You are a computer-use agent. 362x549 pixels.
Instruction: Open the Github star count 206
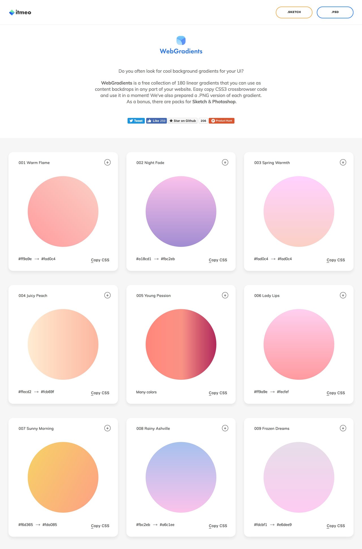(203, 121)
